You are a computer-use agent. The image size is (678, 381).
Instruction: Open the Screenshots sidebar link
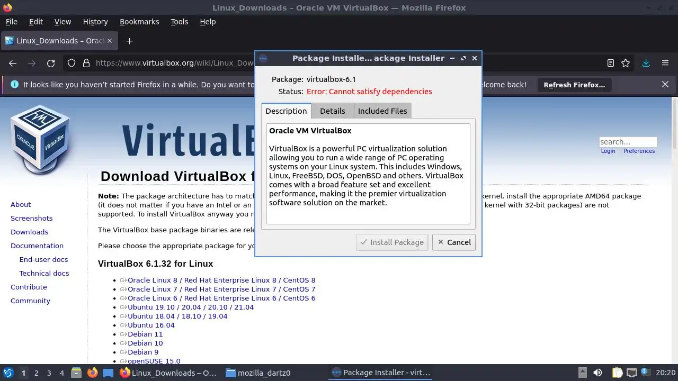point(32,218)
